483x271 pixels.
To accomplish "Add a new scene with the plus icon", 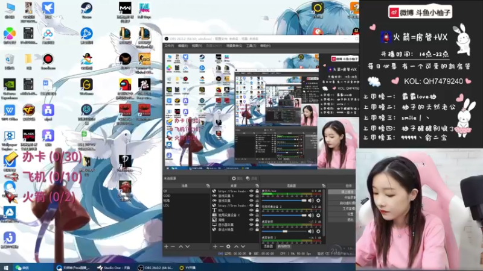I will point(166,246).
